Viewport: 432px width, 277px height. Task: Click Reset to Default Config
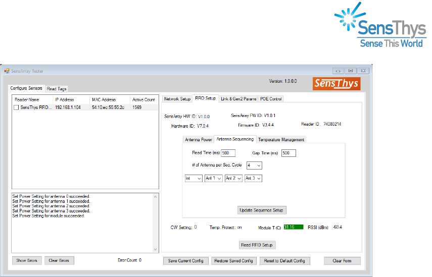point(284,261)
